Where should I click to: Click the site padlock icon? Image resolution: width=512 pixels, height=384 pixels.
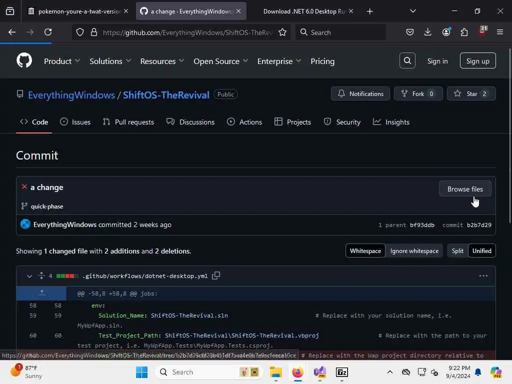point(94,32)
